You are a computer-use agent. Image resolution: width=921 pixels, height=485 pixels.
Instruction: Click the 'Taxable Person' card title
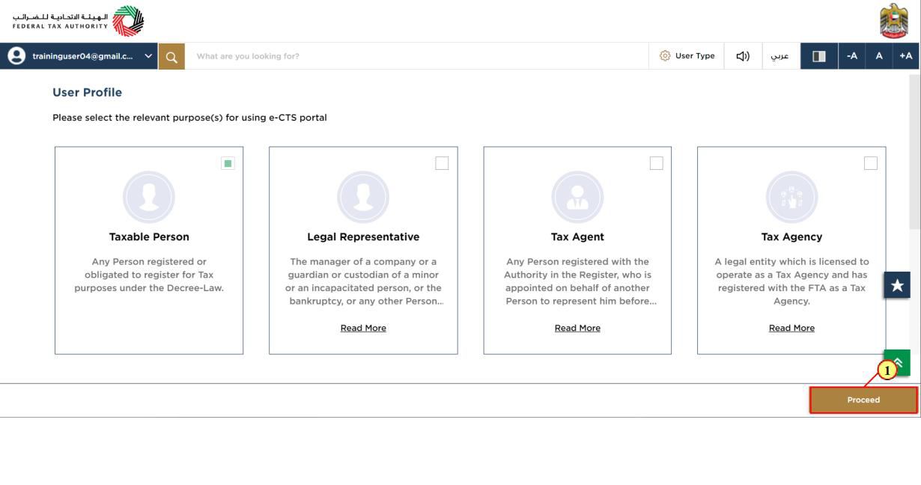tap(149, 237)
